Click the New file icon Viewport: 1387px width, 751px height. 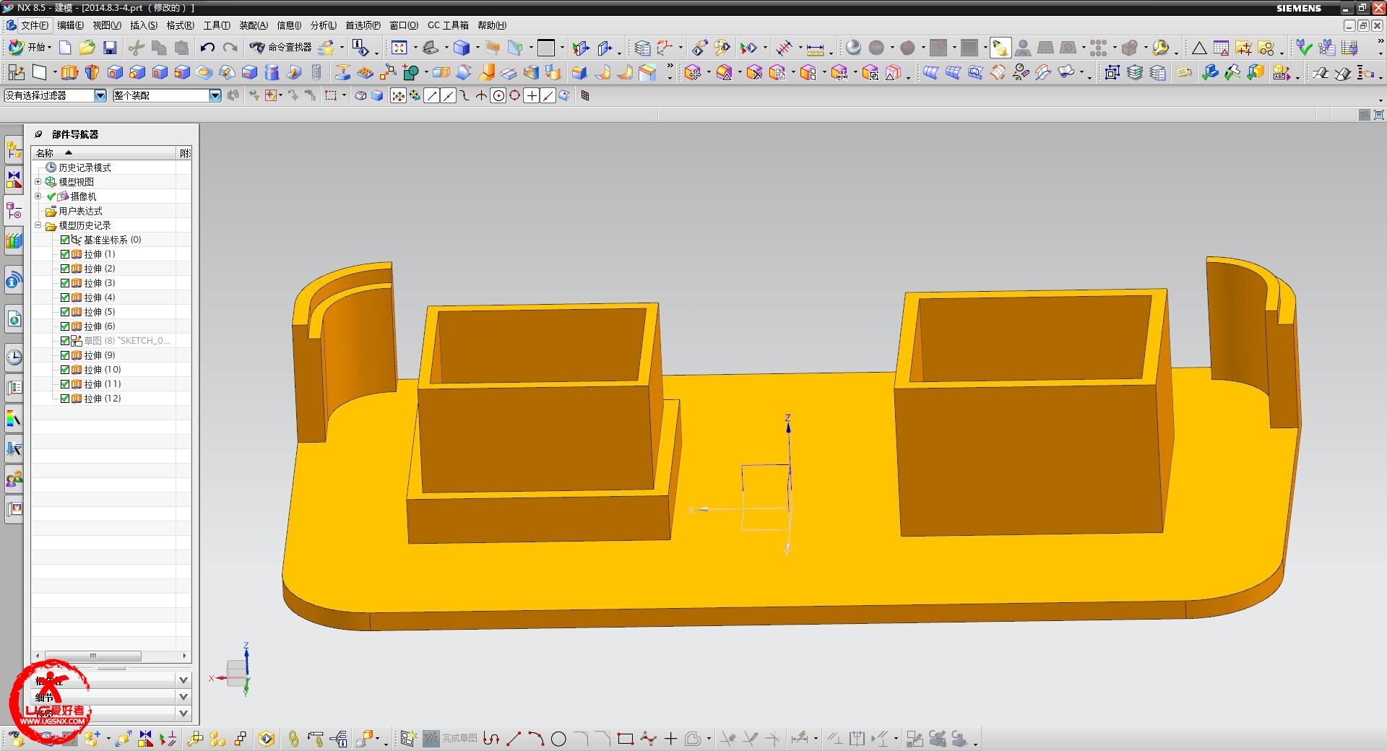(65, 48)
